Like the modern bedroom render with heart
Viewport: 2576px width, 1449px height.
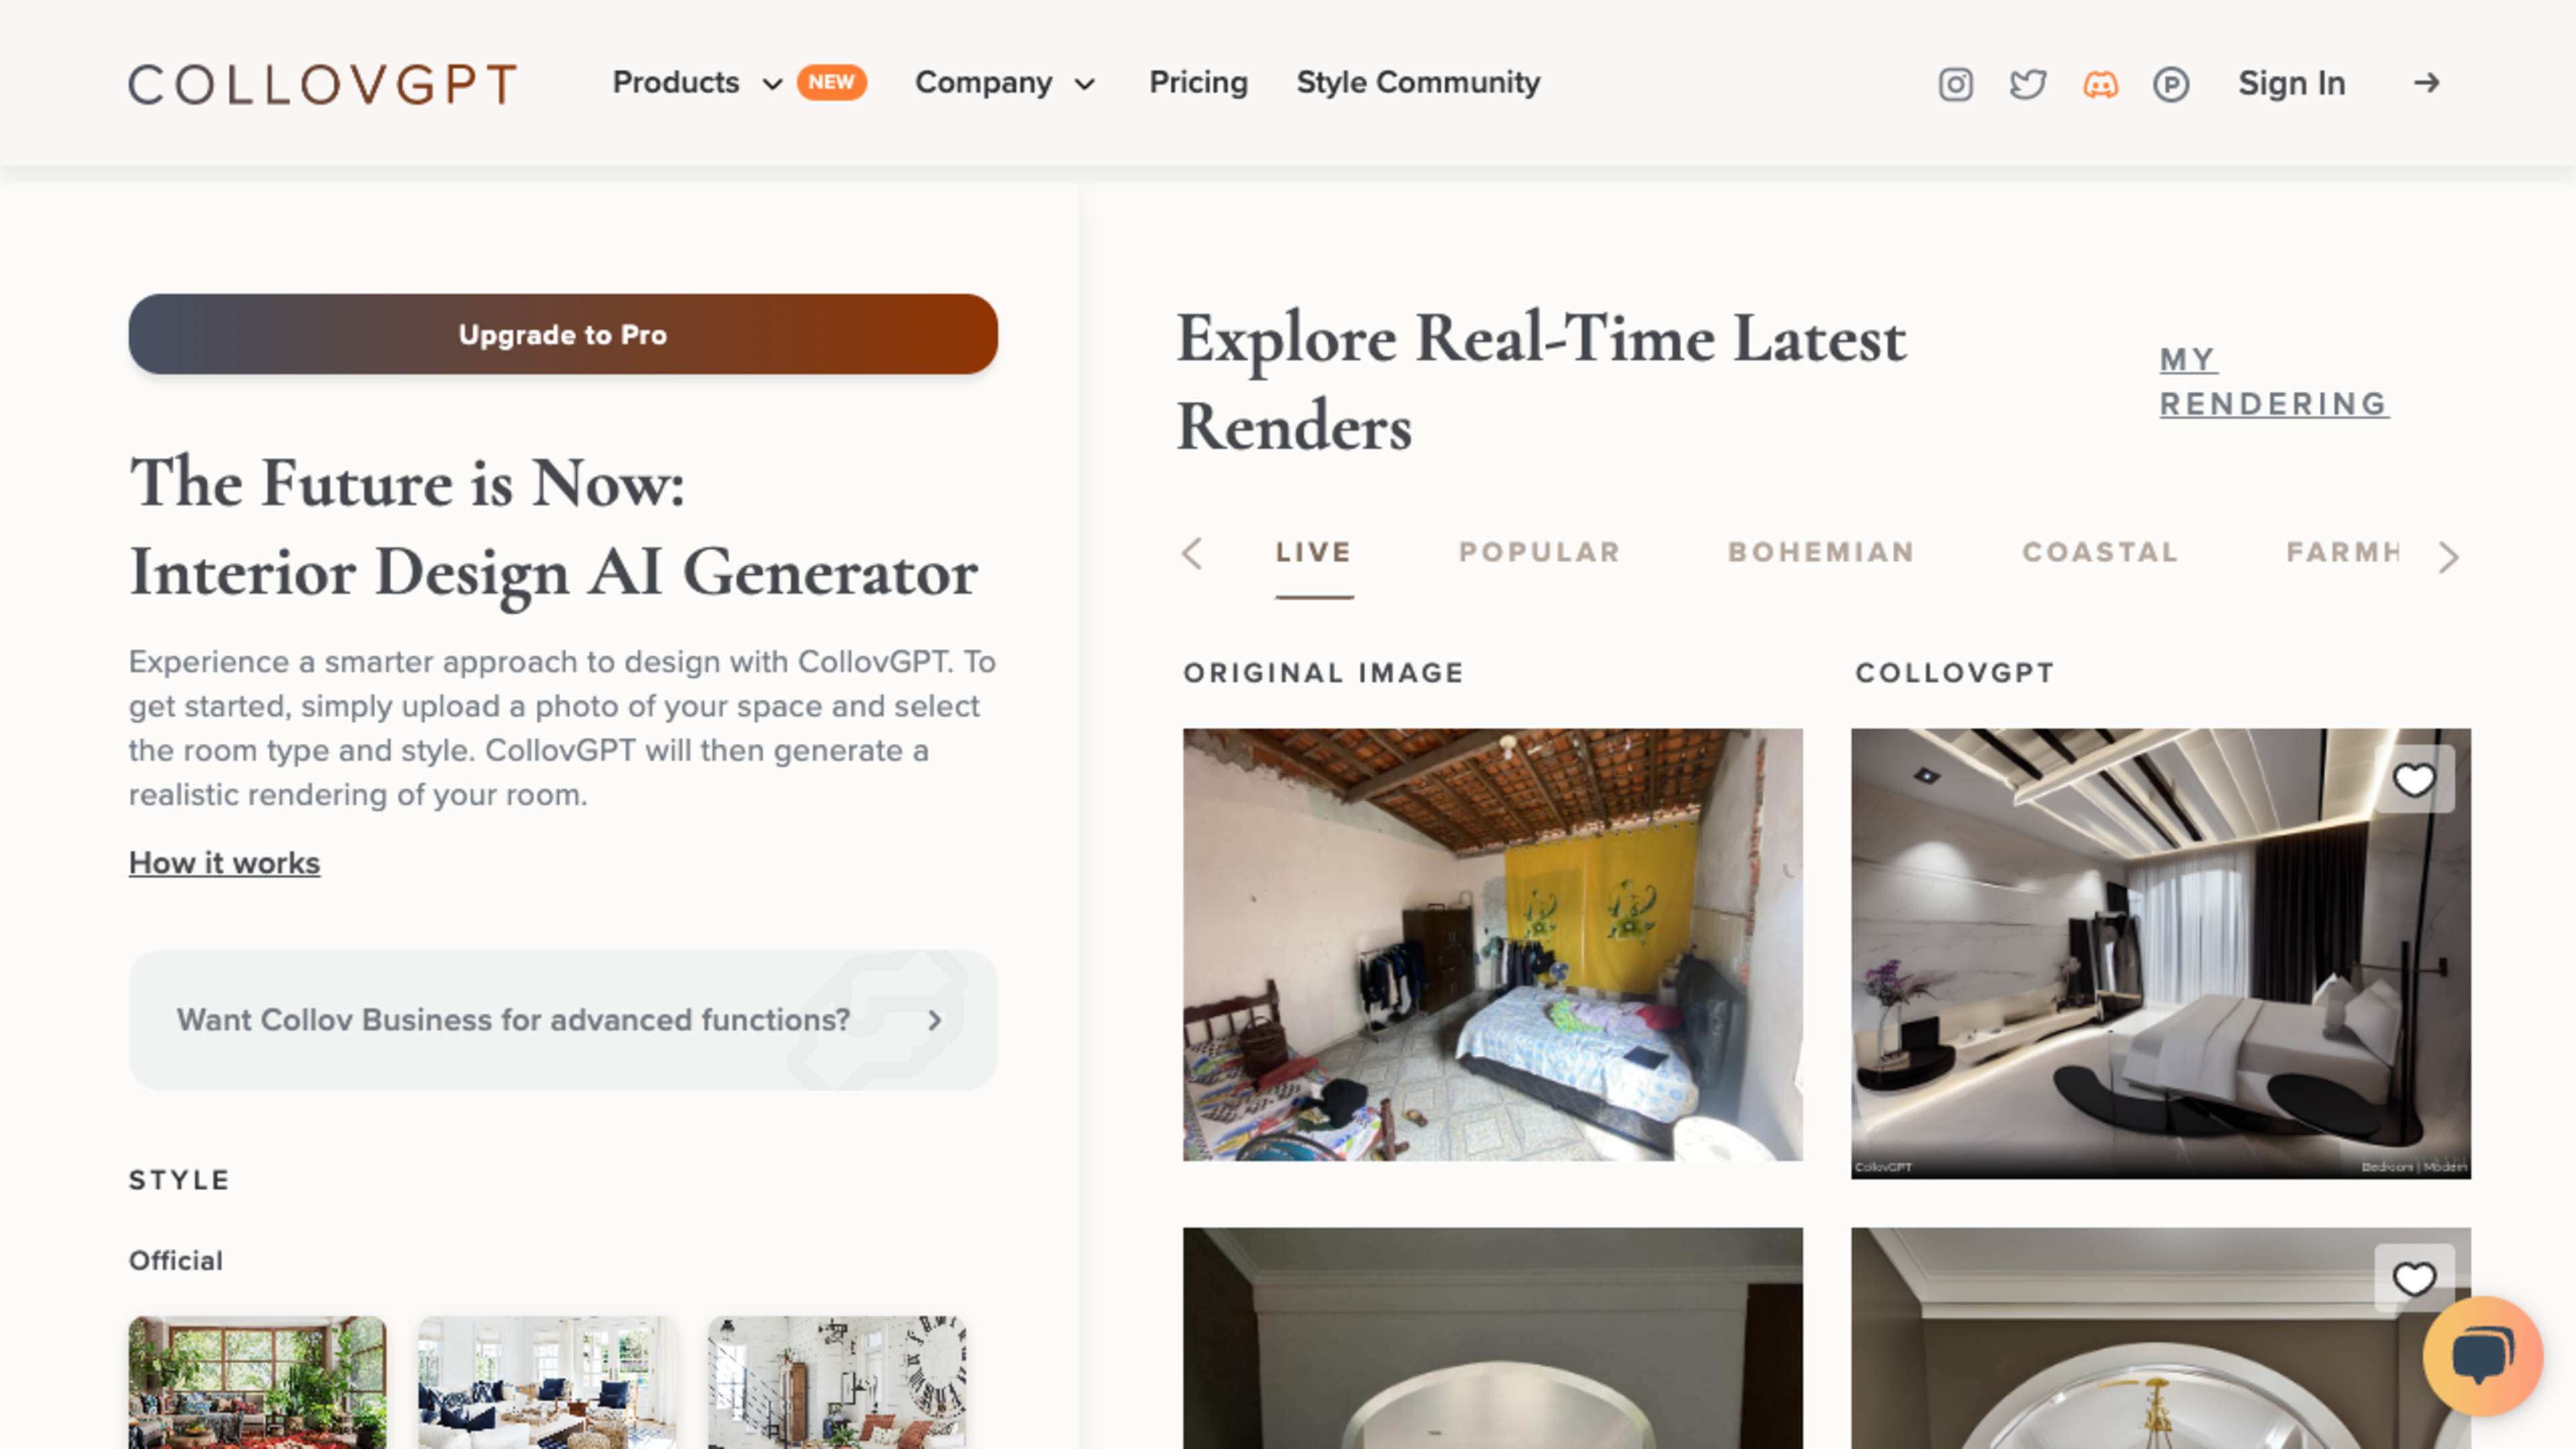pyautogui.click(x=2414, y=780)
